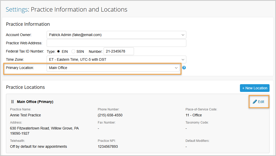The width and height of the screenshot is (276, 156).
Task: Edit the Main Office location
Action: point(258,102)
